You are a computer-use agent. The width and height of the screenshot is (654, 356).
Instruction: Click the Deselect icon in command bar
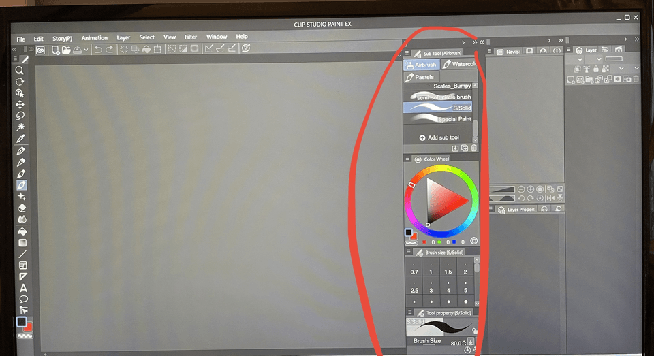[172, 49]
